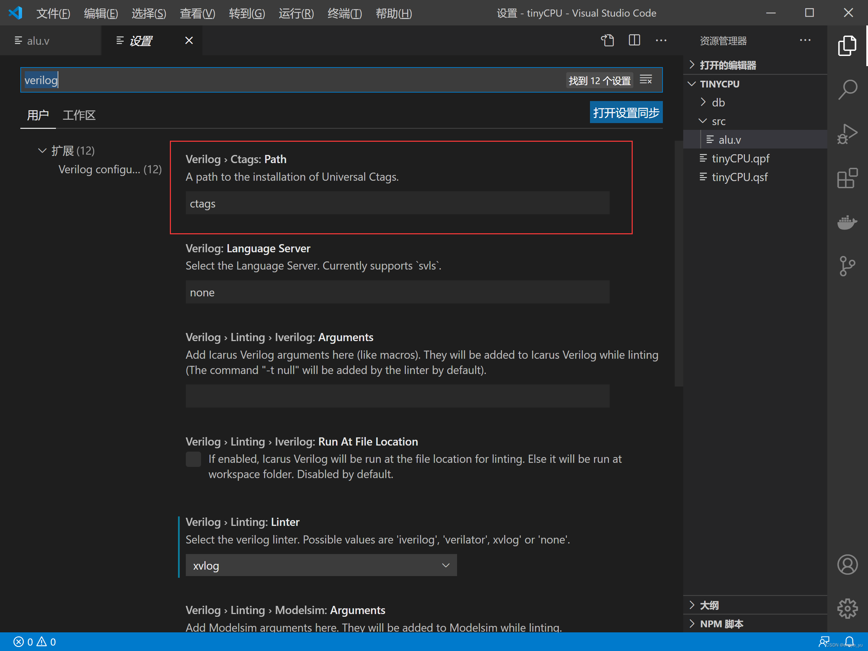Split the settings editor
The image size is (868, 651).
(x=634, y=40)
